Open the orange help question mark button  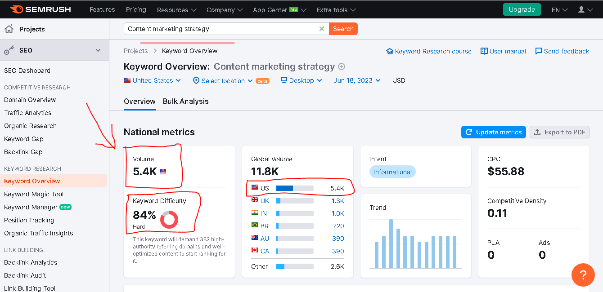pos(583,275)
